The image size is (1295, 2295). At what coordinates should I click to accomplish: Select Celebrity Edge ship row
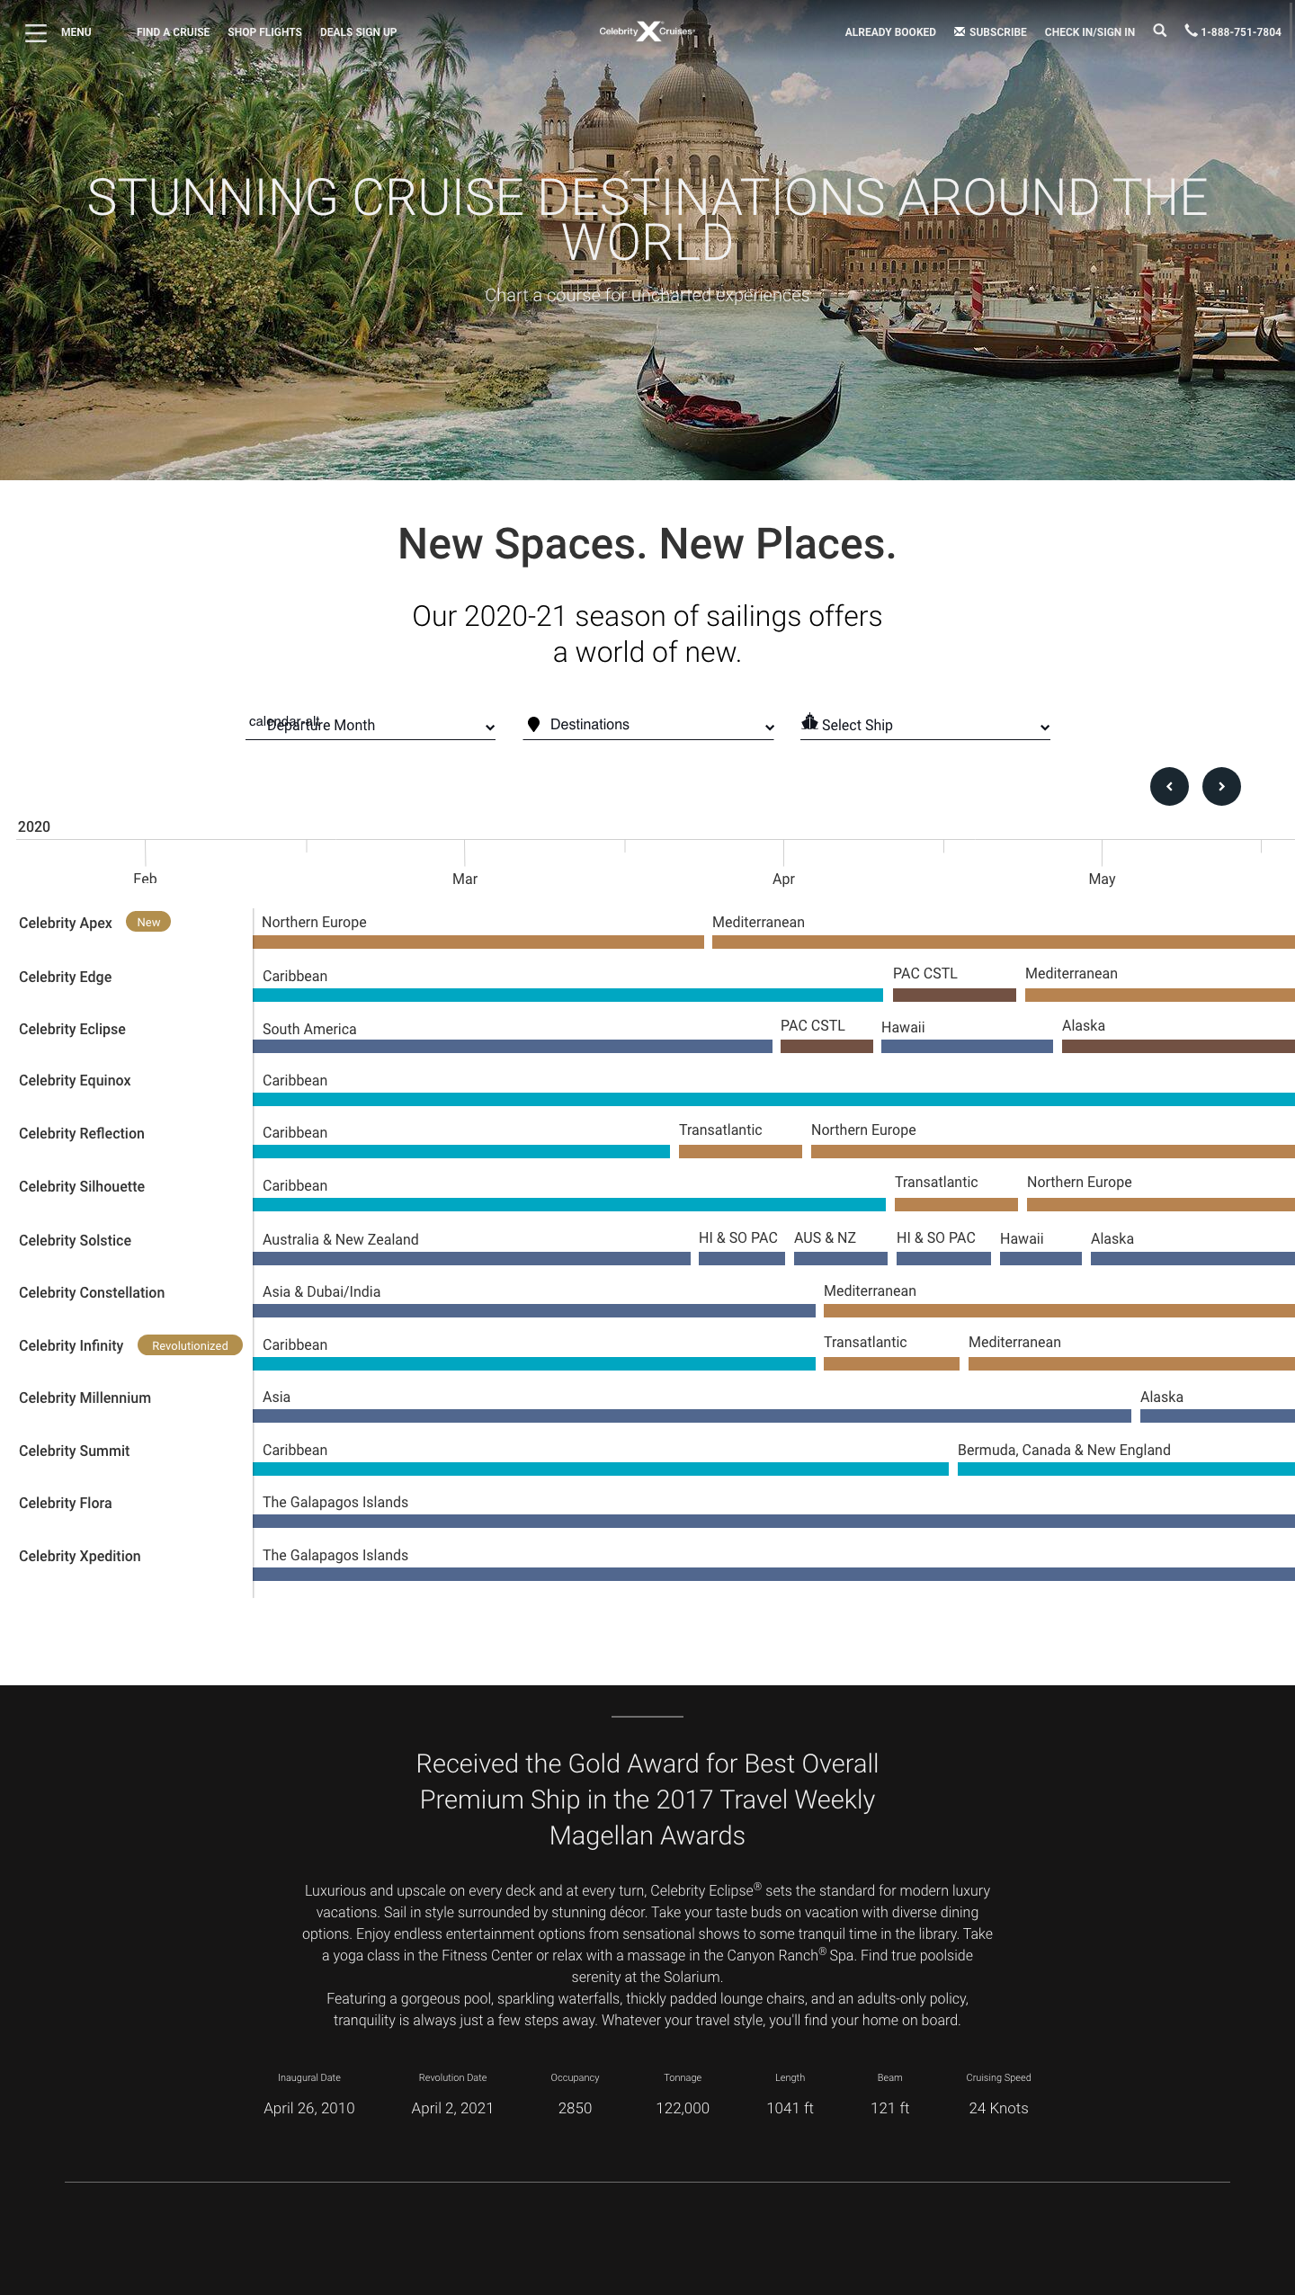(x=66, y=977)
